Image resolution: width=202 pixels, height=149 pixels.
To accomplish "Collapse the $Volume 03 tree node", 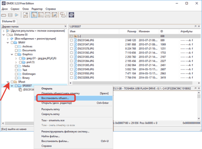I will tap(4, 35).
